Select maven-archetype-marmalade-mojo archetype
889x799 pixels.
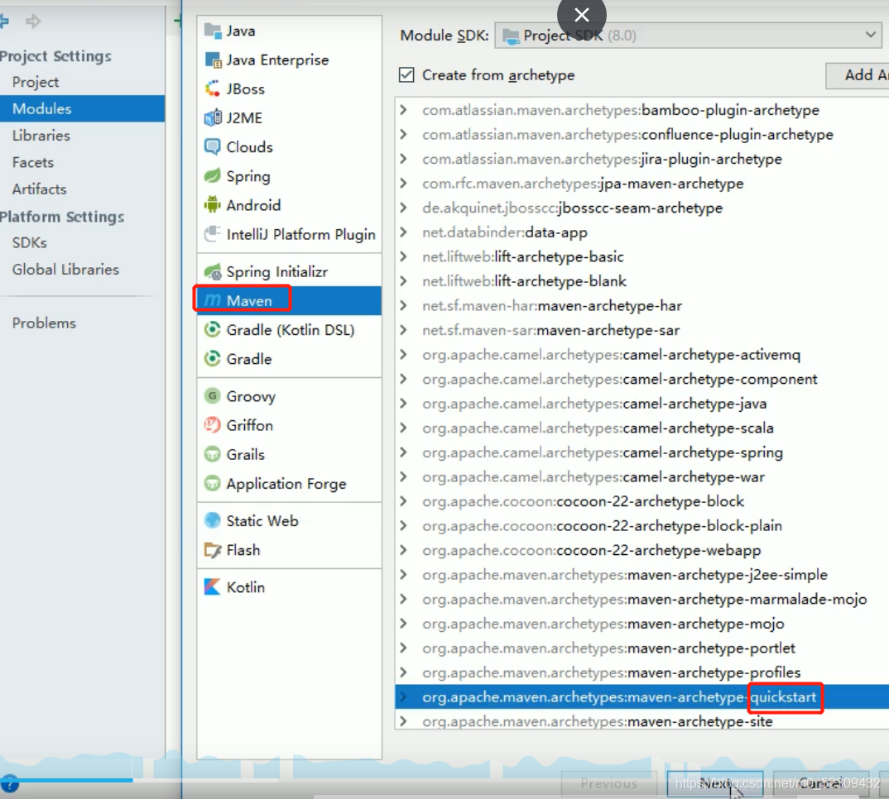642,599
